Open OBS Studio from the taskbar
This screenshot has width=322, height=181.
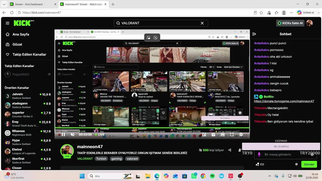point(240,176)
